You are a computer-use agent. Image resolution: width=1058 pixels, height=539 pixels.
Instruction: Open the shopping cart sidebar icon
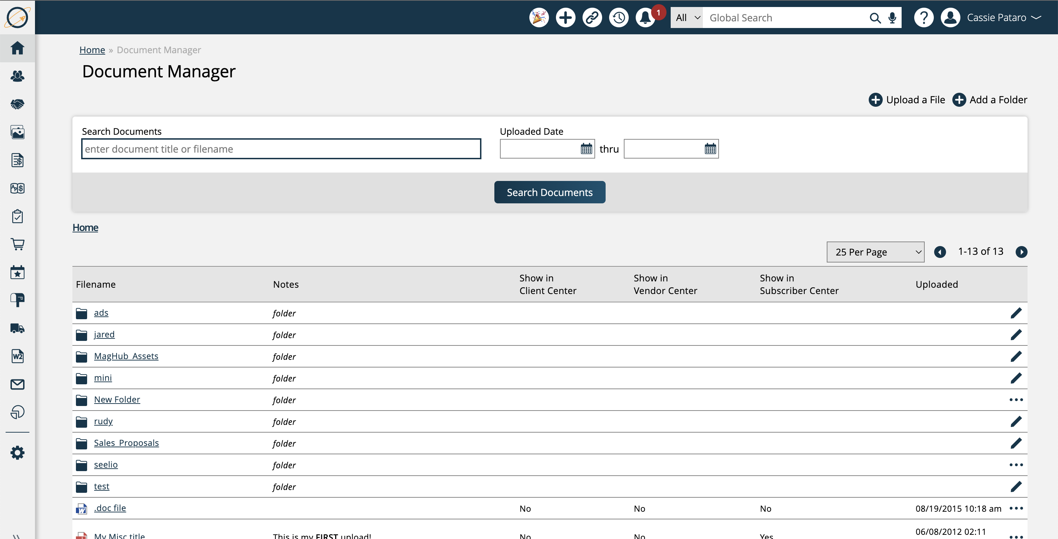tap(17, 244)
